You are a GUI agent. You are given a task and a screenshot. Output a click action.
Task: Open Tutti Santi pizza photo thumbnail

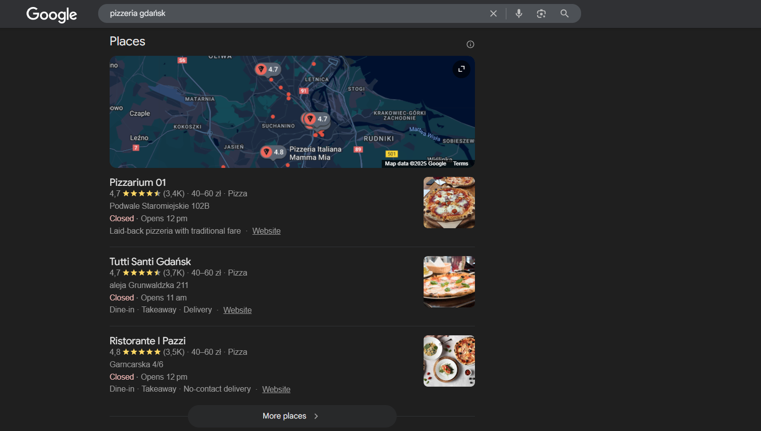coord(449,282)
